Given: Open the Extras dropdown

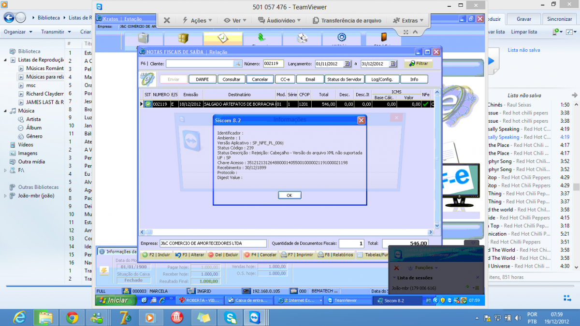Looking at the screenshot, I should [x=409, y=20].
